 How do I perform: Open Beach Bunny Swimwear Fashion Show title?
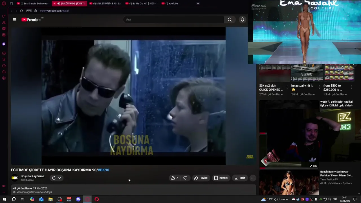[x=336, y=173]
